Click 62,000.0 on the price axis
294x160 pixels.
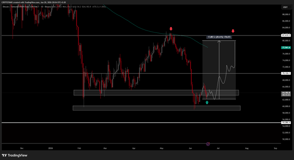click(286, 100)
